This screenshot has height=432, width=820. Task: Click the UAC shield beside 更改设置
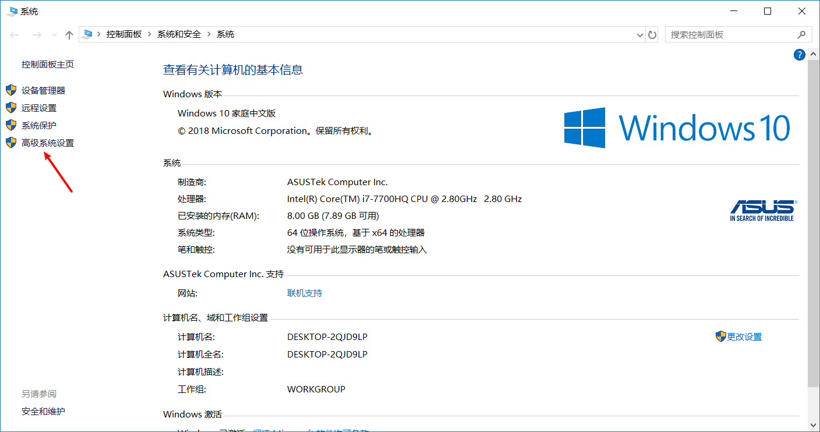(x=720, y=336)
